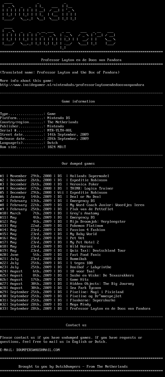The width and height of the screenshot is (165, 377).
Task: Click the 'Game information' heading
Action: 78,102
